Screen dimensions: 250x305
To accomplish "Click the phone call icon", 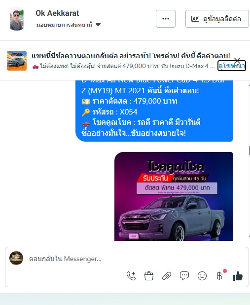I will point(131,276).
